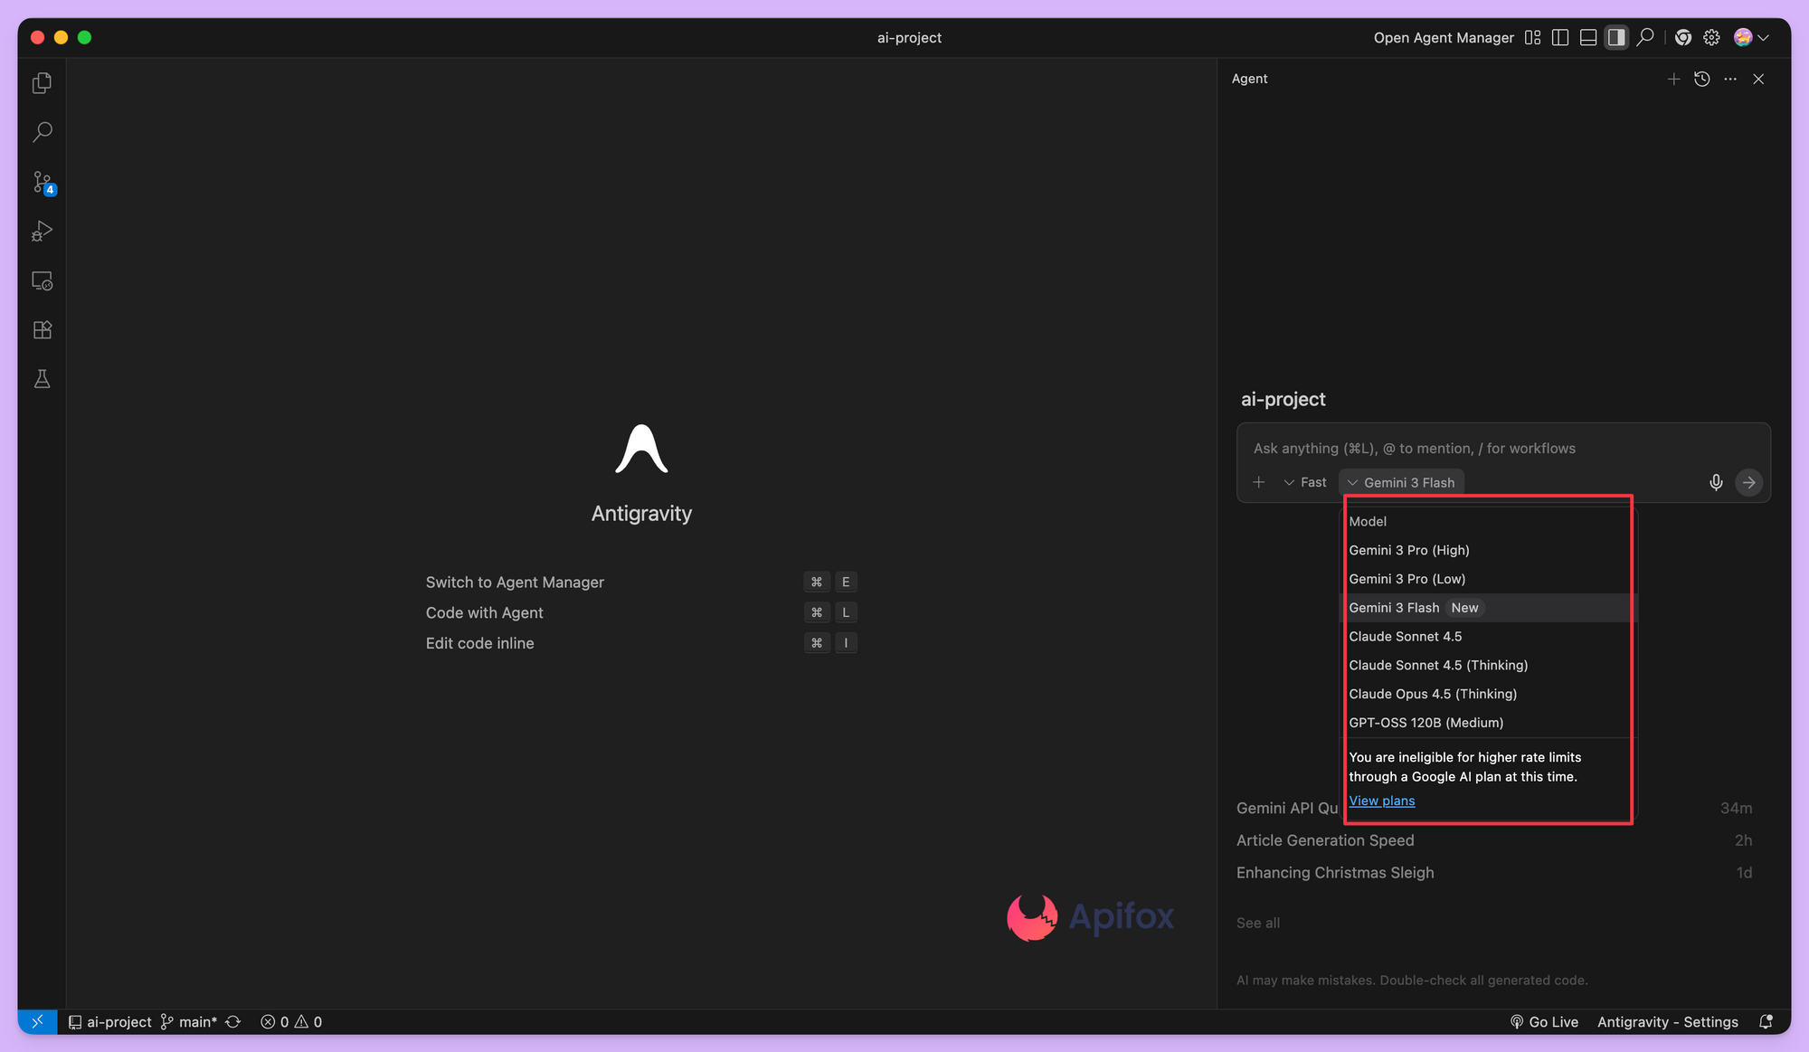Open Source Control showing 4 pending changes
This screenshot has width=1809, height=1052.
(x=42, y=182)
